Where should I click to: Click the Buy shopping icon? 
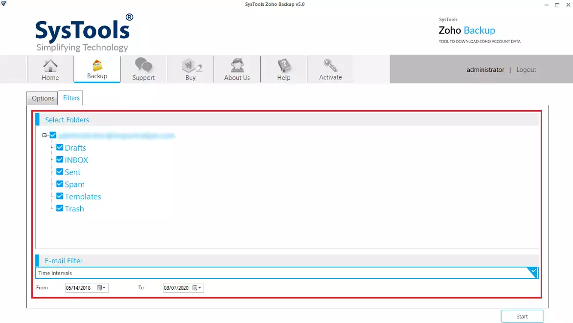[x=191, y=66]
